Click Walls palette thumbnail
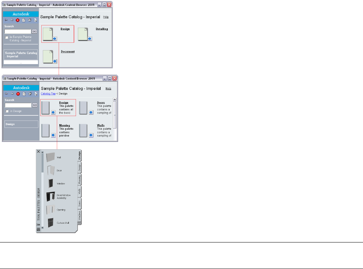Image resolution: width=363 pixels, height=269 pixels. point(83,130)
